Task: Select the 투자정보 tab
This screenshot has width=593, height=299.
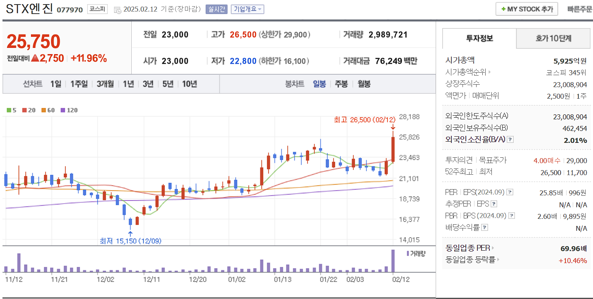Action: (x=479, y=38)
